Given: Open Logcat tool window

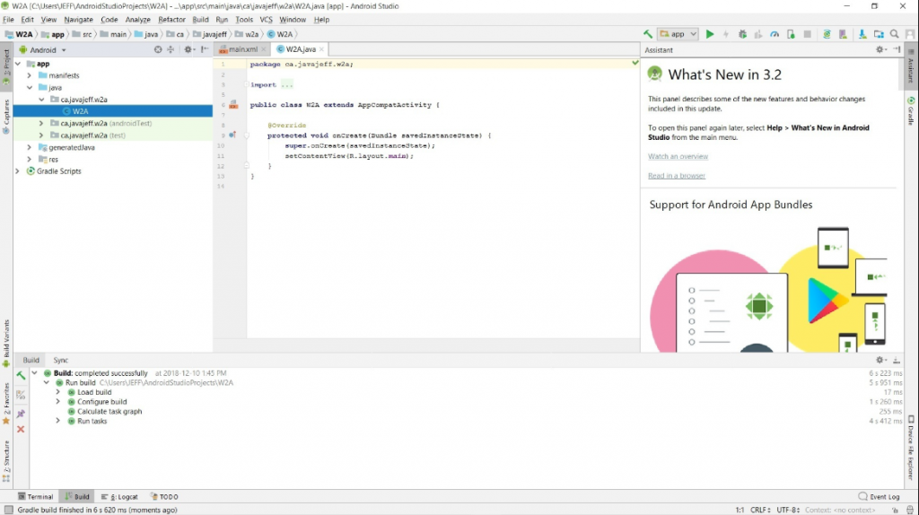Looking at the screenshot, I should (119, 496).
